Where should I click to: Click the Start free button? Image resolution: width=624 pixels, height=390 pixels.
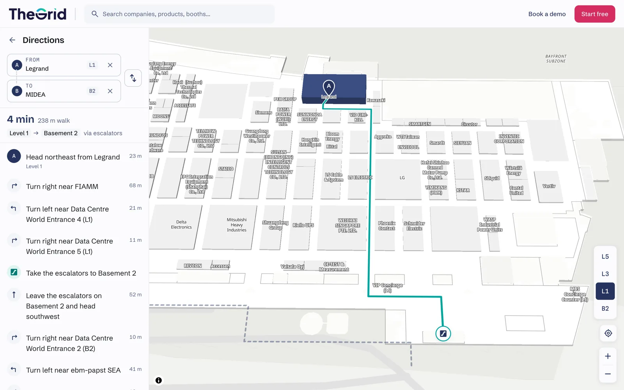(595, 14)
